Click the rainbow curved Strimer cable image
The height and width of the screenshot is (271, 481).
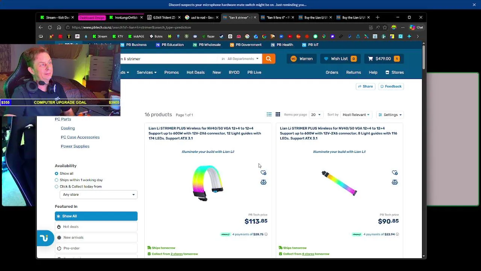[207, 183]
